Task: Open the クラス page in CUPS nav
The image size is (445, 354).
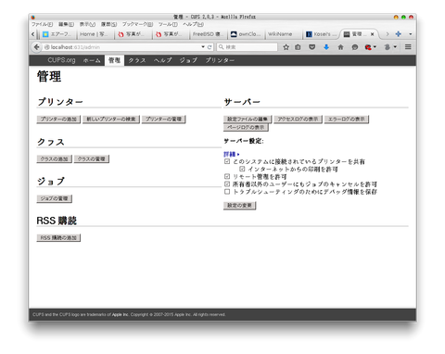Action: pos(137,60)
